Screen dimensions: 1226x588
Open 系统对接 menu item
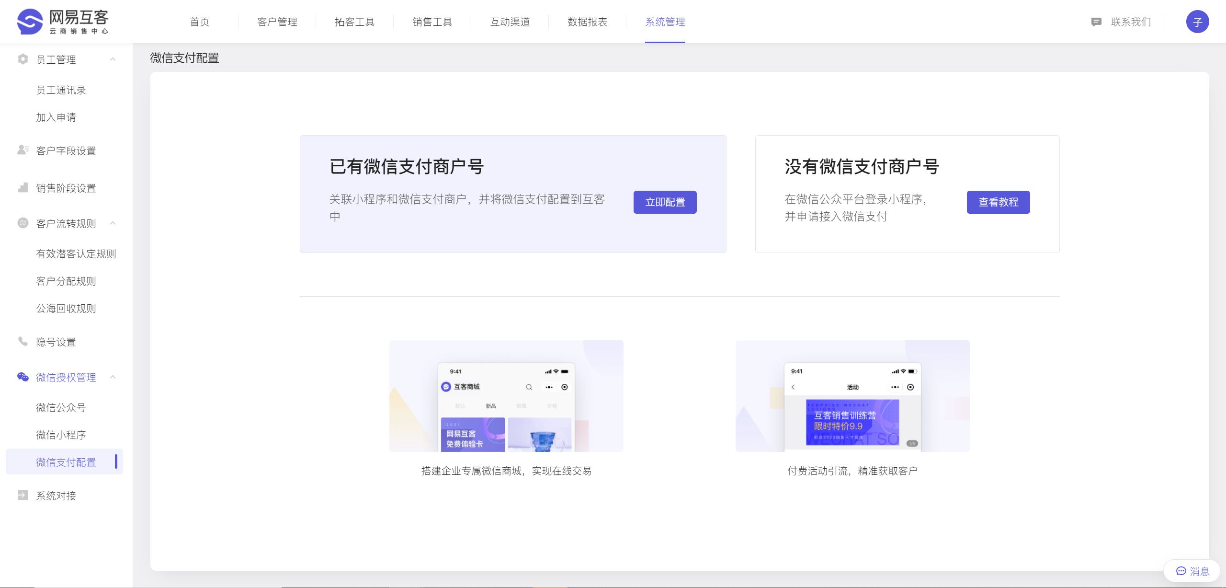point(56,496)
